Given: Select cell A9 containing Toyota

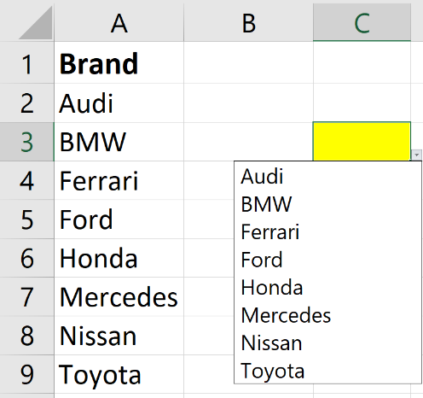Looking at the screenshot, I should 119,374.
